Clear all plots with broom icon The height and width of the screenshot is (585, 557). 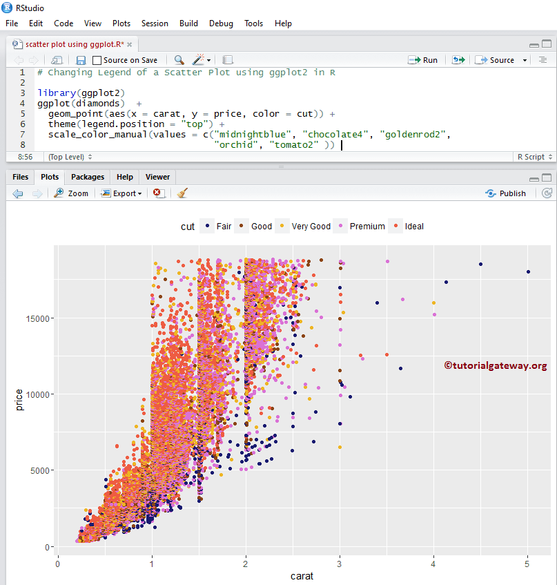tap(182, 193)
